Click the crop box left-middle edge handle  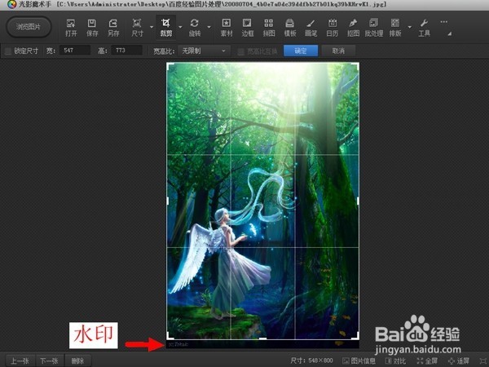pos(168,201)
